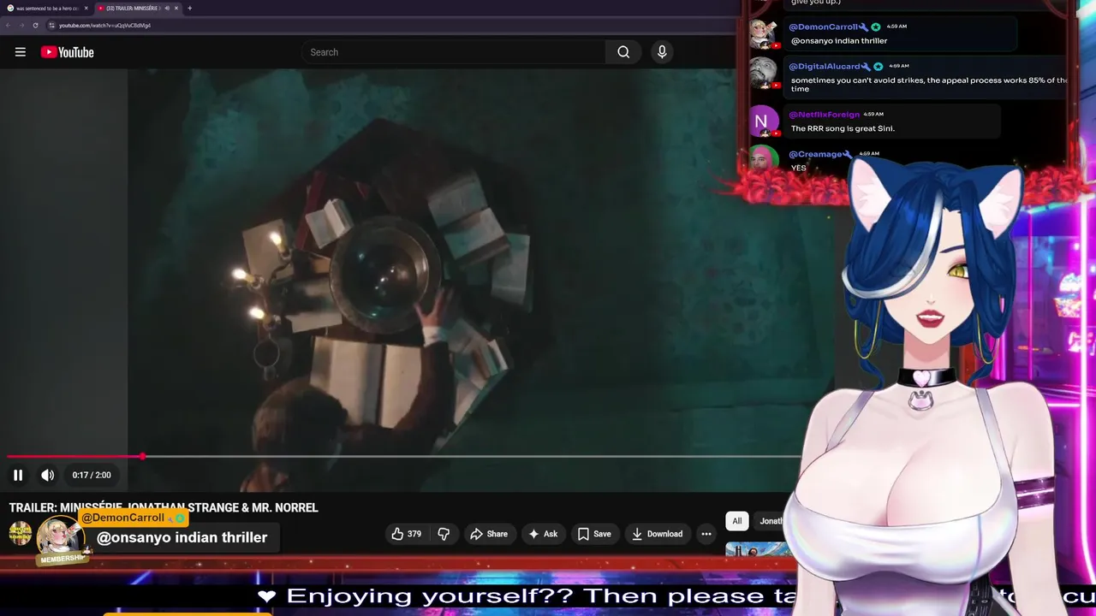The height and width of the screenshot is (616, 1096).
Task: Go to the YouTube home logo
Action: [67, 52]
